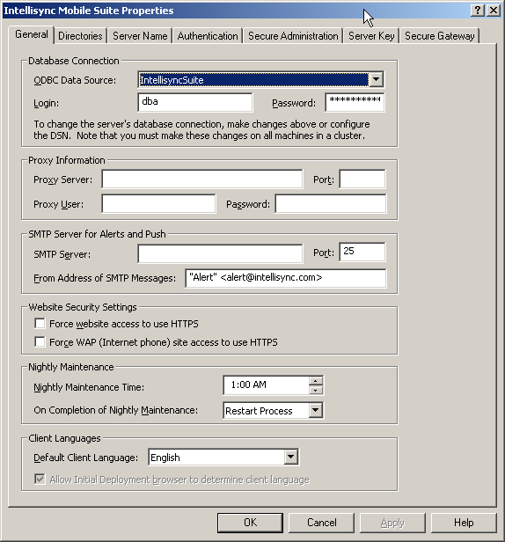Viewport: 505px width, 542px height.
Task: Click the Nightly Maintenance Time label
Action: point(89,387)
